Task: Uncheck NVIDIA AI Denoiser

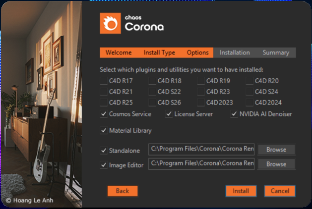Action: (234, 114)
